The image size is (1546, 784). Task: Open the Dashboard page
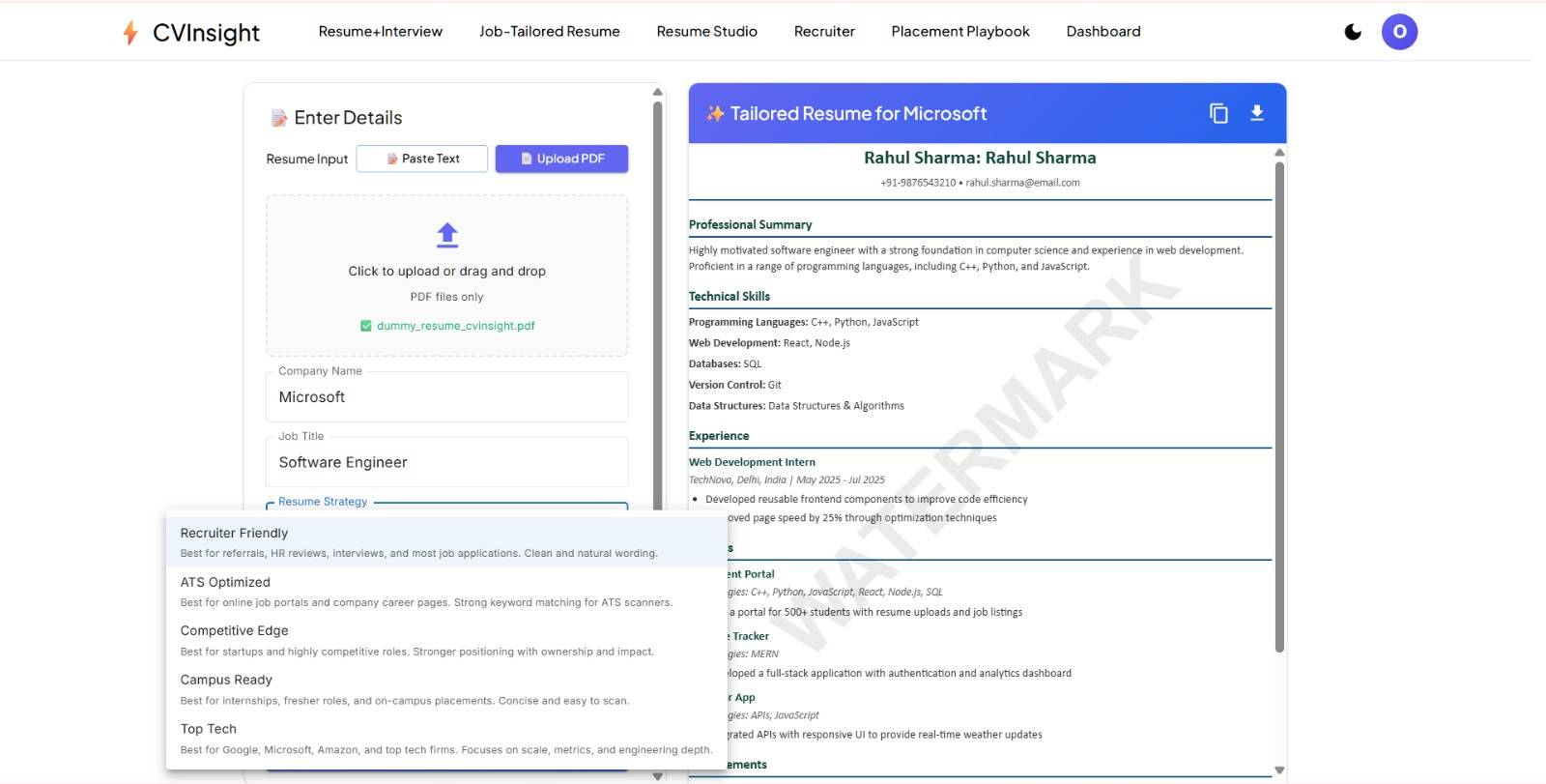[x=1103, y=32]
